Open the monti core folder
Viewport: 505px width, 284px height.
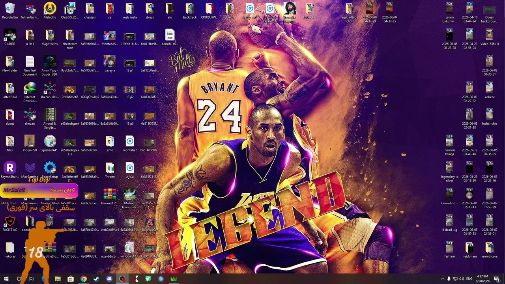[x=489, y=249]
